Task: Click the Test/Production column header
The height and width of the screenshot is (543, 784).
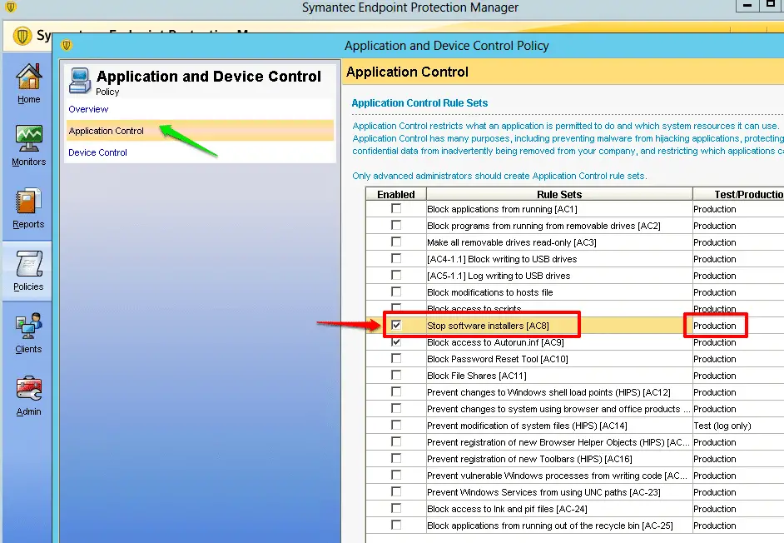Action: [738, 194]
